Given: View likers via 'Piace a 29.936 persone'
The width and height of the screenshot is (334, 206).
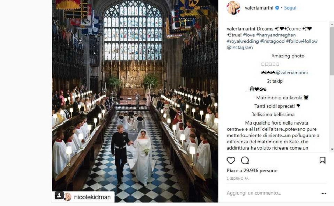Looking at the screenshot, I should (252, 171).
